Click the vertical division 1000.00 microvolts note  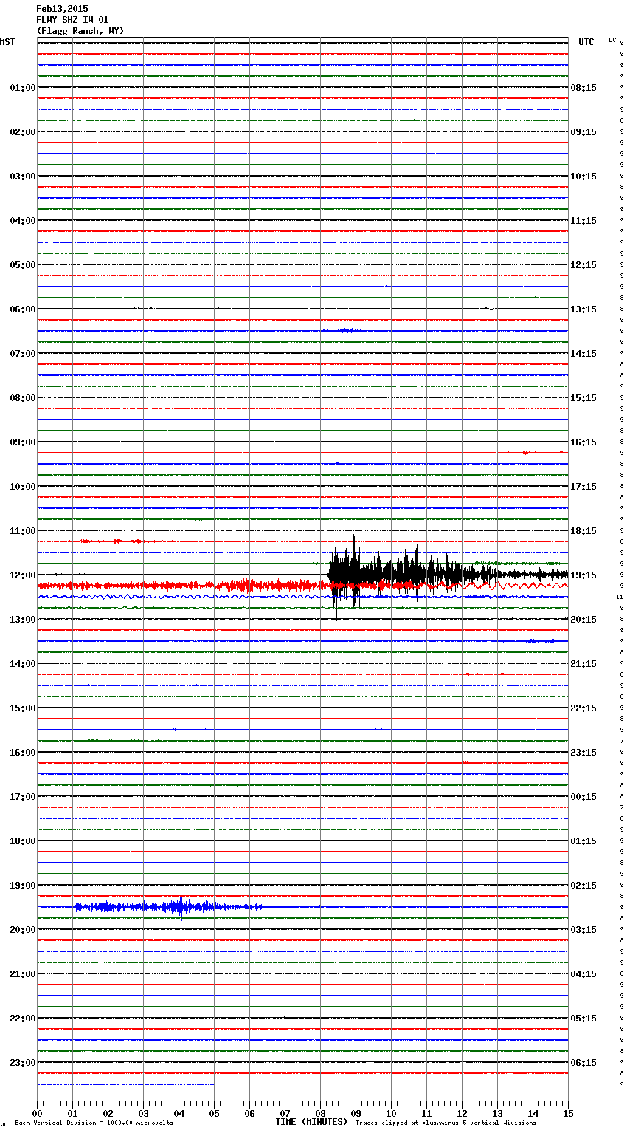point(94,1123)
